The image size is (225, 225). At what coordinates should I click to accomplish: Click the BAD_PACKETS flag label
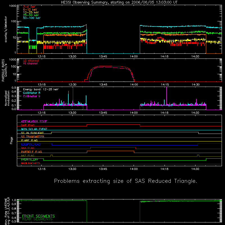(31, 163)
